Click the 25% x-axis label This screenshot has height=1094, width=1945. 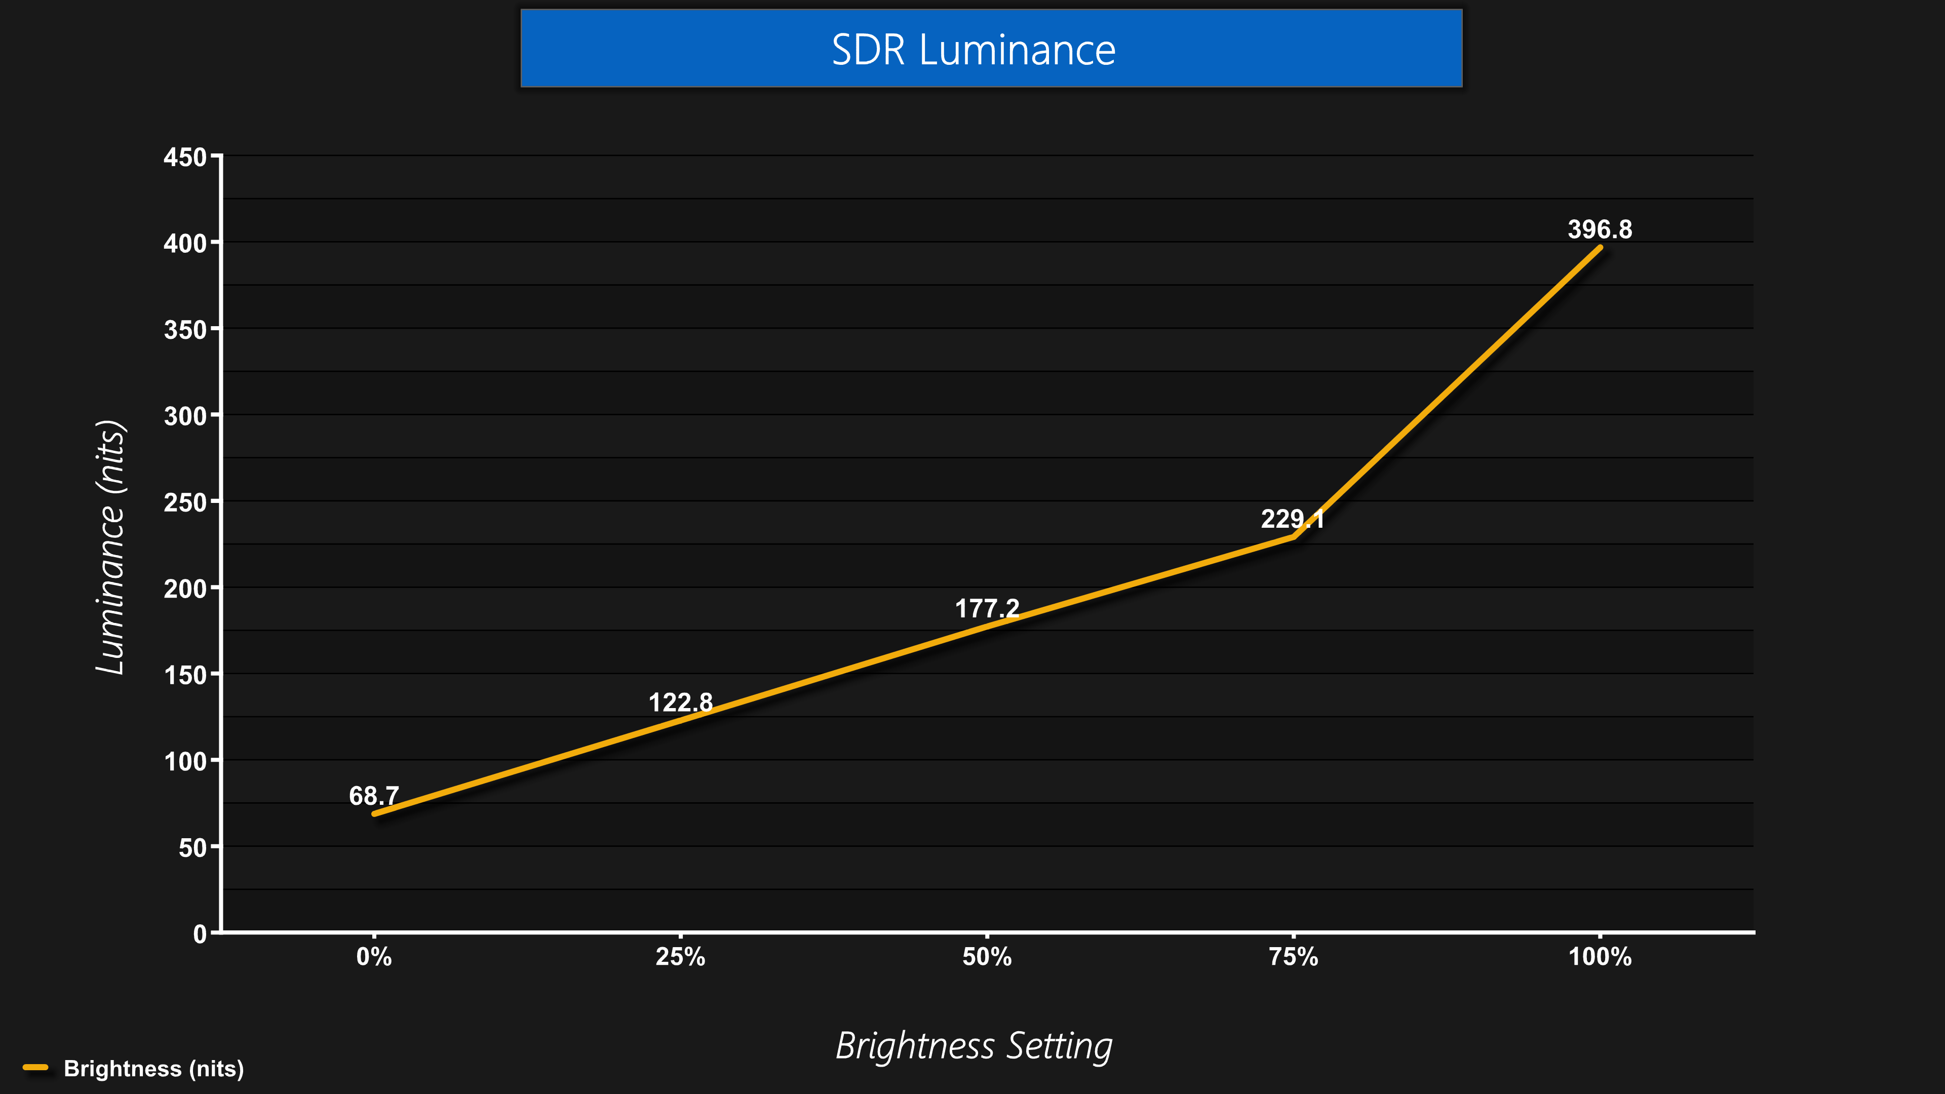click(680, 957)
